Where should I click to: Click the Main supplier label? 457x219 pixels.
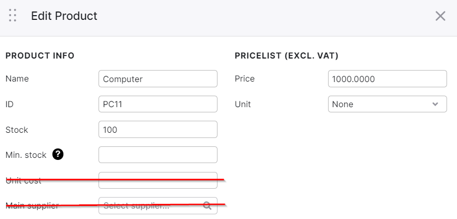tap(32, 206)
